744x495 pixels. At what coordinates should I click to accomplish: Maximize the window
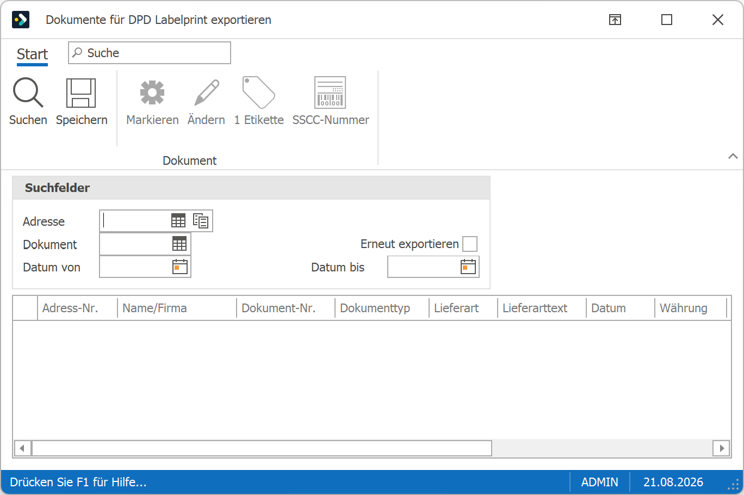click(667, 20)
